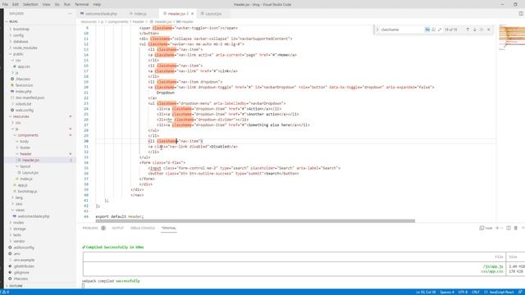The width and height of the screenshot is (525, 295).
Task: Expand the vendor folder
Action: [x=19, y=241]
